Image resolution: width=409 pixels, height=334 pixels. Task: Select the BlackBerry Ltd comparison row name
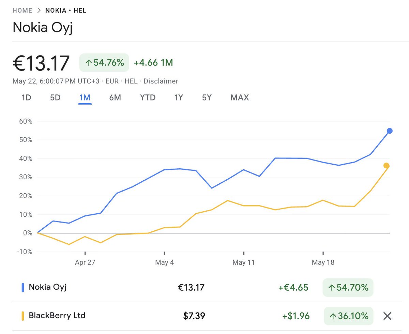[57, 315]
